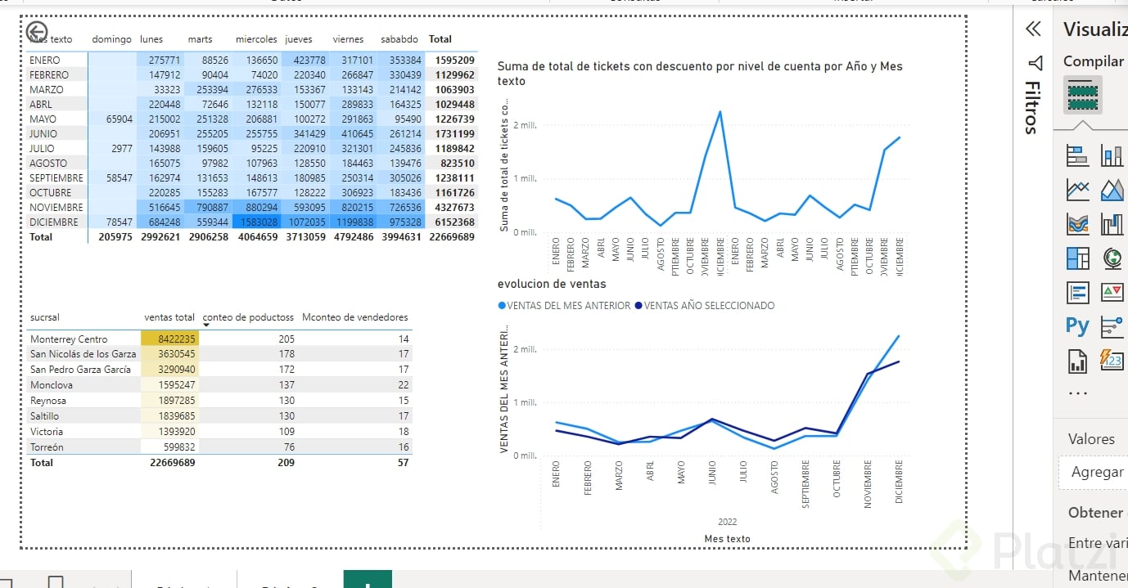Image resolution: width=1128 pixels, height=588 pixels.
Task: Add new page with green plus button
Action: [x=368, y=580]
